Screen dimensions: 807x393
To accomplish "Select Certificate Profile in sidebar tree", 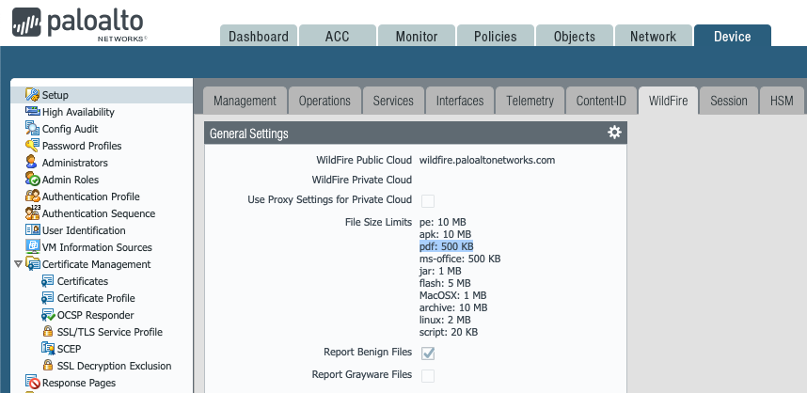I will pos(96,298).
